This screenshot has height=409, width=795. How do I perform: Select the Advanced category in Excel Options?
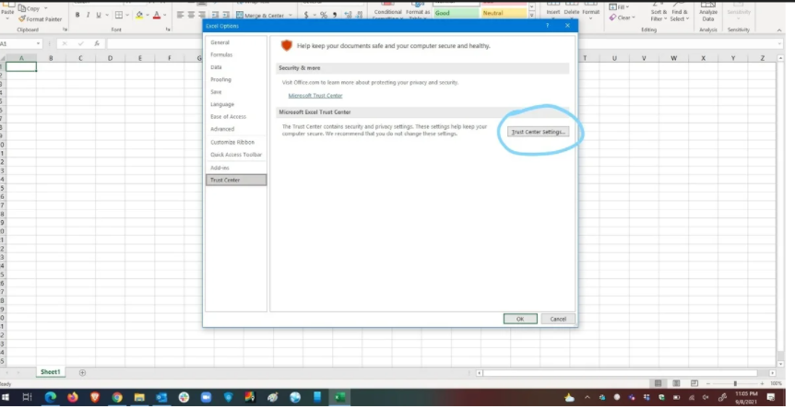point(223,129)
